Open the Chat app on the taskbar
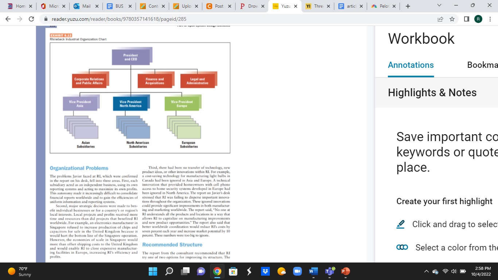The height and width of the screenshot is (280, 498). point(201,271)
